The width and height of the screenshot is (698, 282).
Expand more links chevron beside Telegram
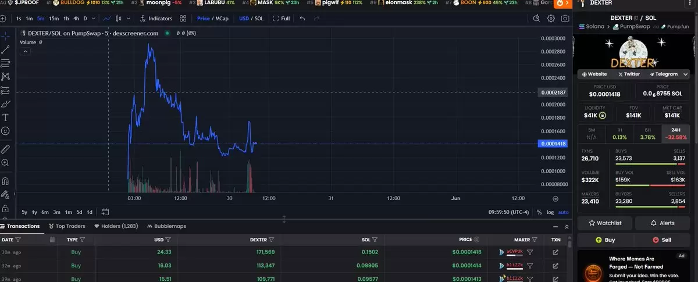click(686, 74)
